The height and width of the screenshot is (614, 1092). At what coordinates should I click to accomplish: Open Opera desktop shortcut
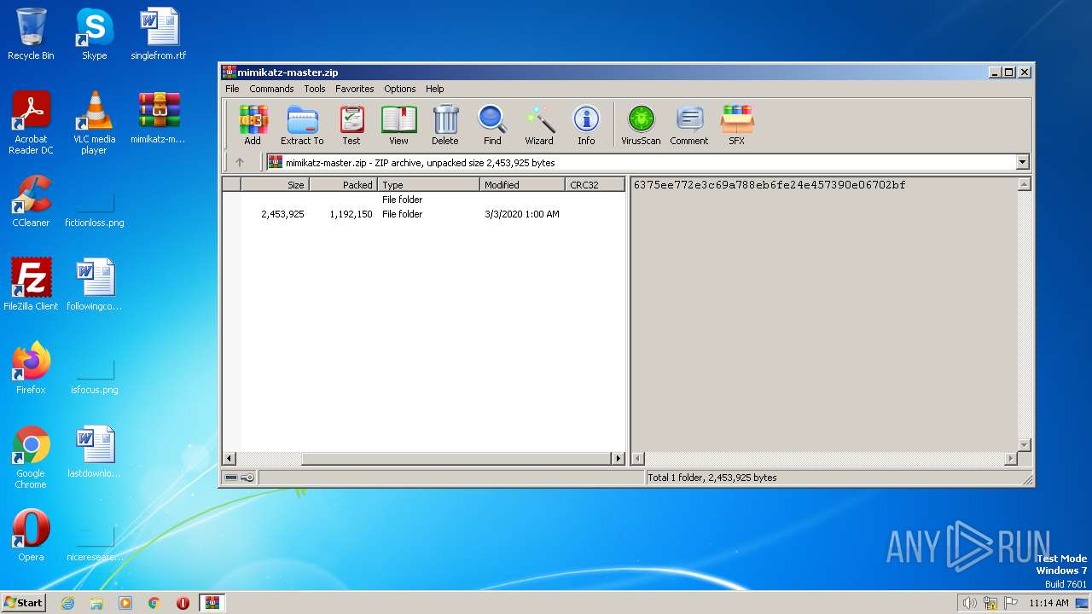(31, 536)
